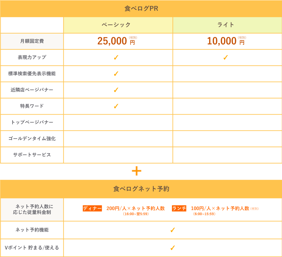Click the Vポイント row checkmark

coord(173,248)
